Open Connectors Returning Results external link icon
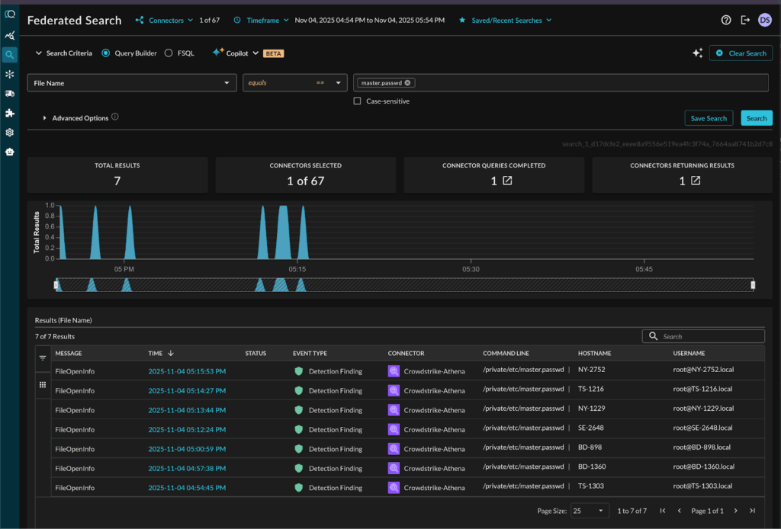 [x=696, y=181]
